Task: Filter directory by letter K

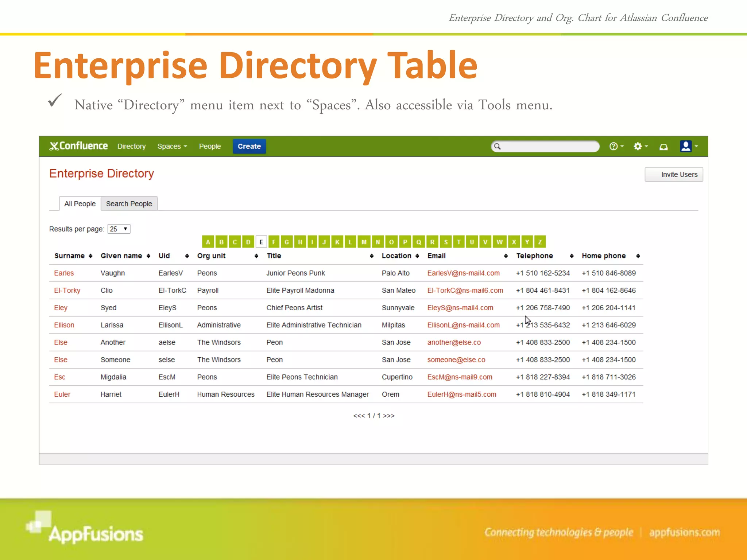Action: pos(337,242)
